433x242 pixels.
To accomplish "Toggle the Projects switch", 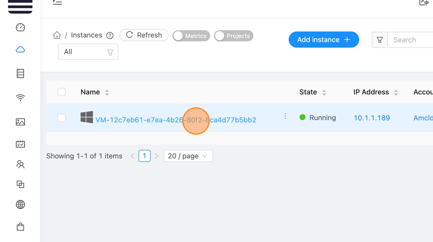I will [234, 36].
